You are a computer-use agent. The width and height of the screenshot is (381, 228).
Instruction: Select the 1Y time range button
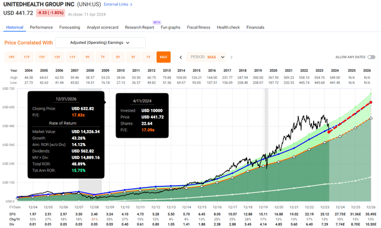point(148,57)
